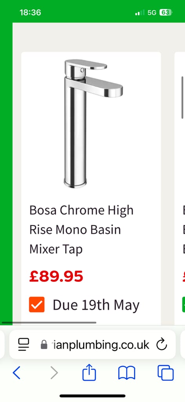Tap the Due 19th May delivery text
185x402 pixels.
click(96, 305)
